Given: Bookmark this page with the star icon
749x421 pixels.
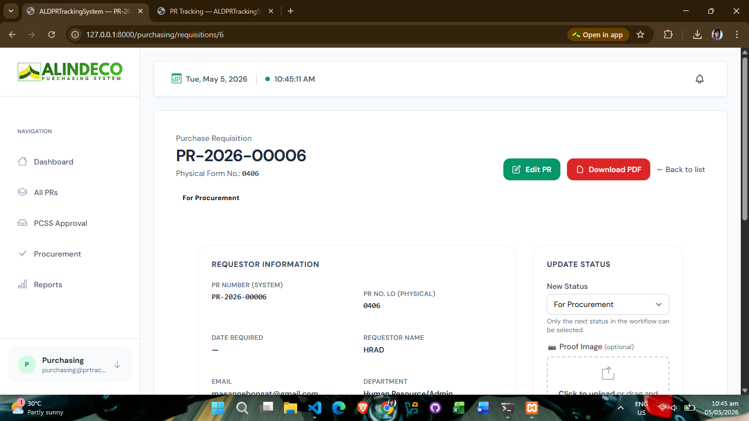Looking at the screenshot, I should point(640,35).
